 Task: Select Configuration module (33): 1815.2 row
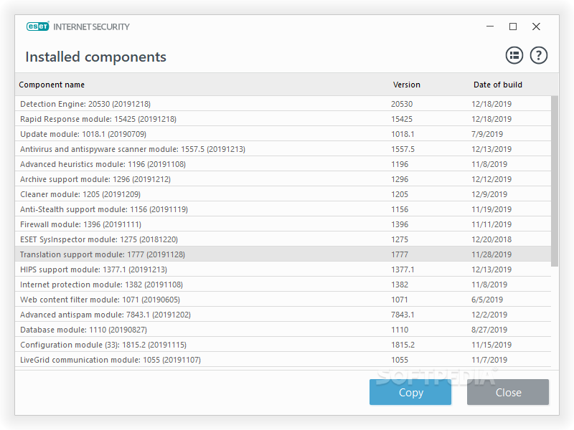tap(283, 345)
